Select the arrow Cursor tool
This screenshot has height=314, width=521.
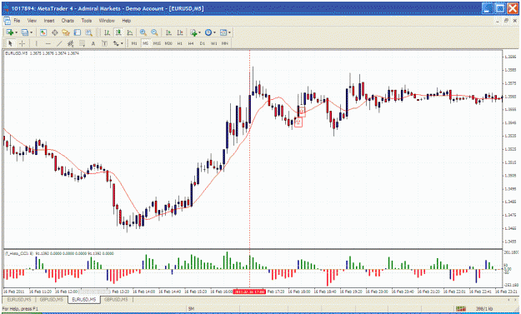click(10, 43)
